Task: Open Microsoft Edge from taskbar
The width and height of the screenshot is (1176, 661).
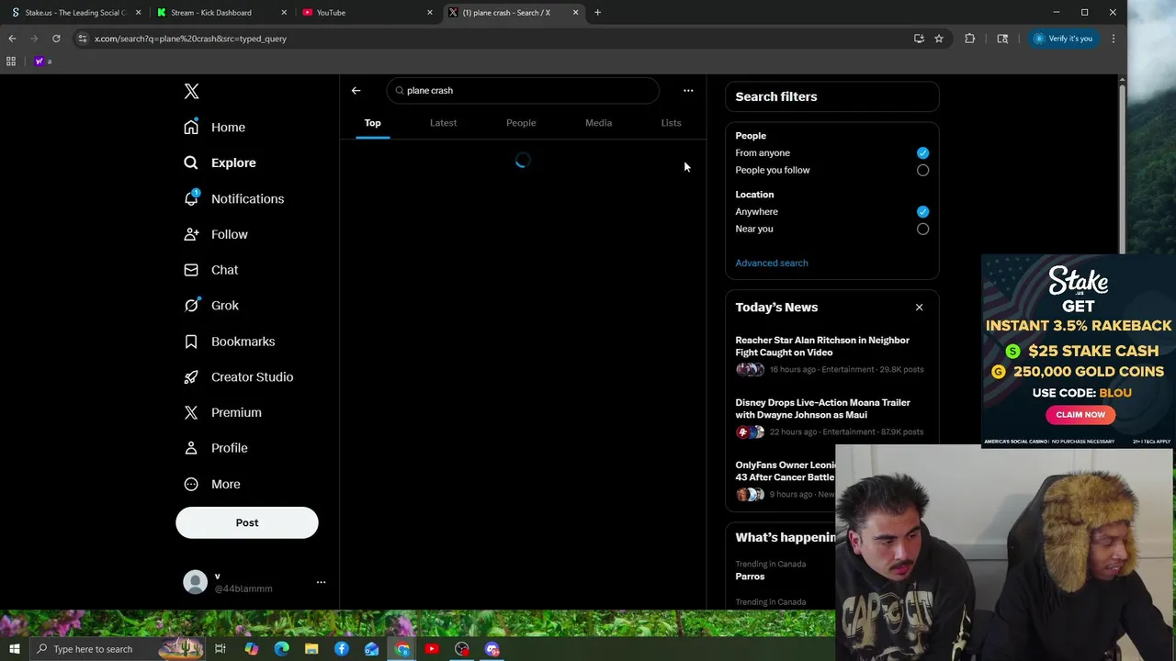Action: pyautogui.click(x=282, y=649)
